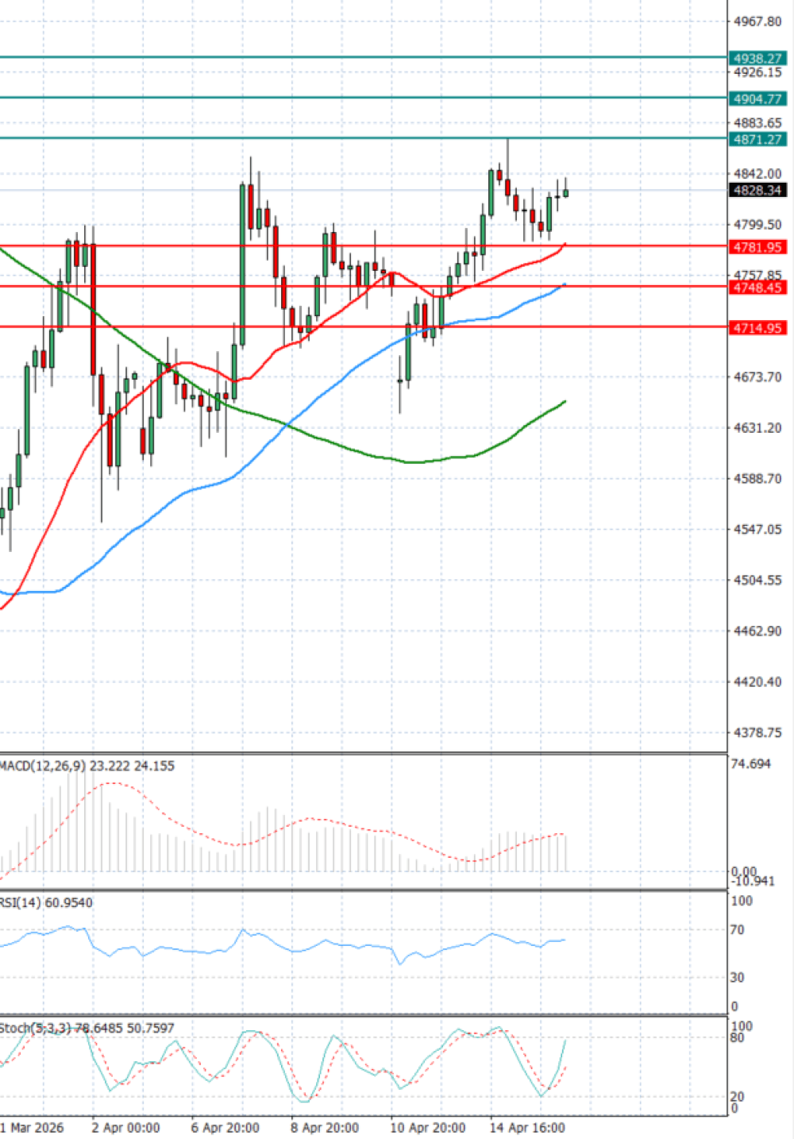This screenshot has height=1139, width=794.
Task: Click the 8 Apr 20:00 date label
Action: (x=325, y=1128)
